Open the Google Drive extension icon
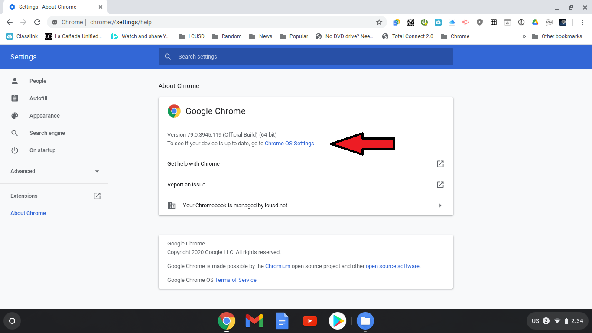592x333 pixels. pyautogui.click(x=535, y=22)
